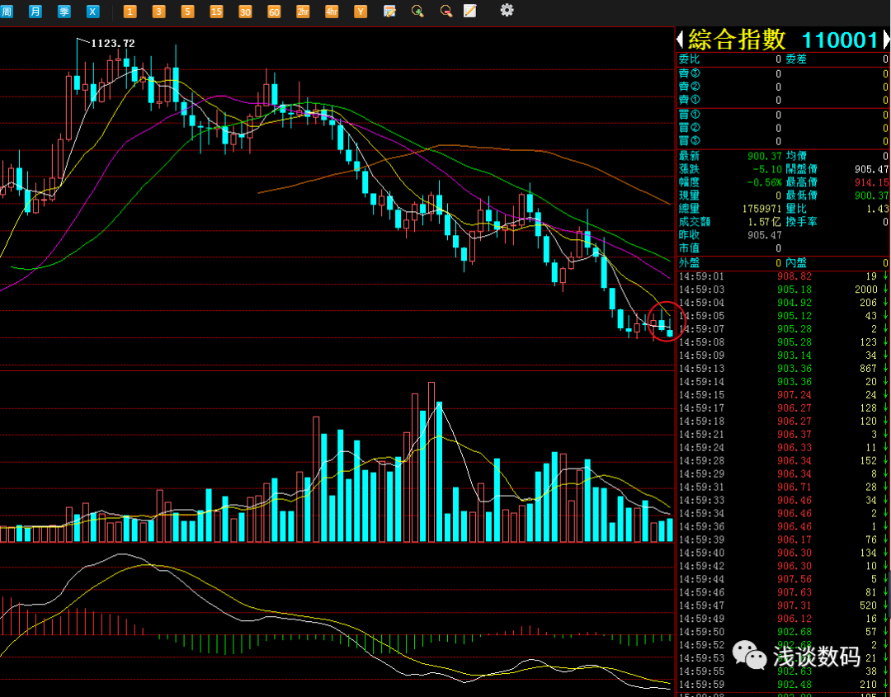
Task: Click total volume value 1759971
Action: coord(761,209)
